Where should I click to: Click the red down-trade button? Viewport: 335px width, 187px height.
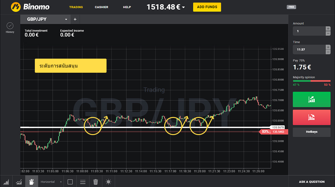(312, 117)
